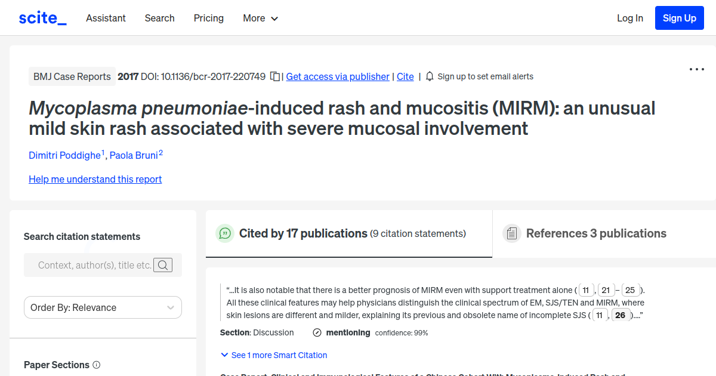Click the scite logo in the header
This screenshot has width=716, height=376.
(42, 17)
